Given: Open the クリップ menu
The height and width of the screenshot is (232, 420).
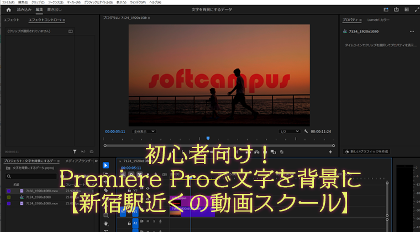Looking at the screenshot, I should pyautogui.click(x=38, y=2).
